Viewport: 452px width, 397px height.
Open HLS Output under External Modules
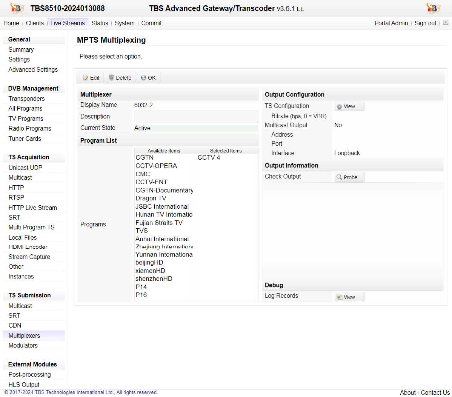click(24, 385)
